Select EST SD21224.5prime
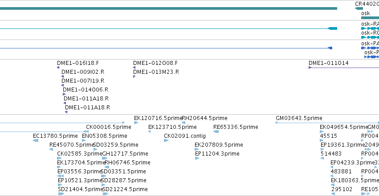Image resolution: width=379 pixels, height=196 pixels. [x=125, y=189]
